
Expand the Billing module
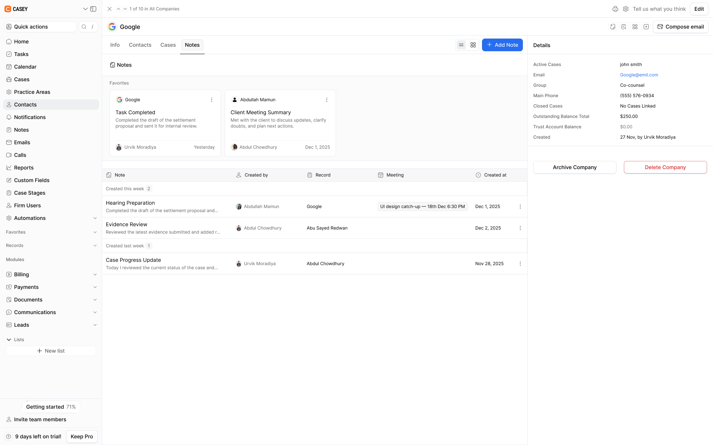click(95, 274)
